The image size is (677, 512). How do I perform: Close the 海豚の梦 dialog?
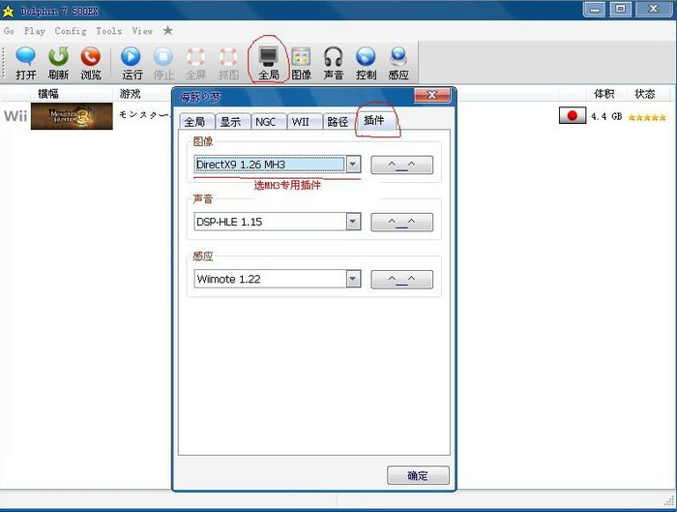point(431,96)
